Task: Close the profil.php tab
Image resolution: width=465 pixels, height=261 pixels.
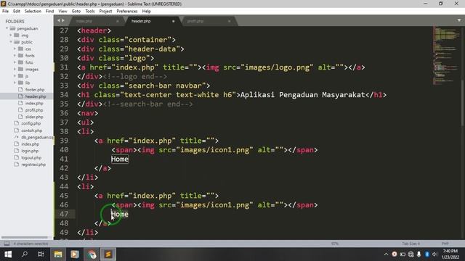Action: [229, 21]
